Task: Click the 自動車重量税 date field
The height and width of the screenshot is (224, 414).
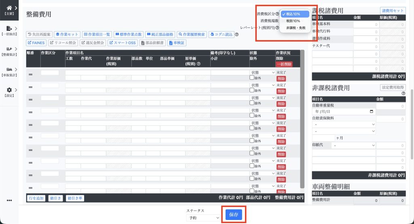Action: [x=344, y=111]
